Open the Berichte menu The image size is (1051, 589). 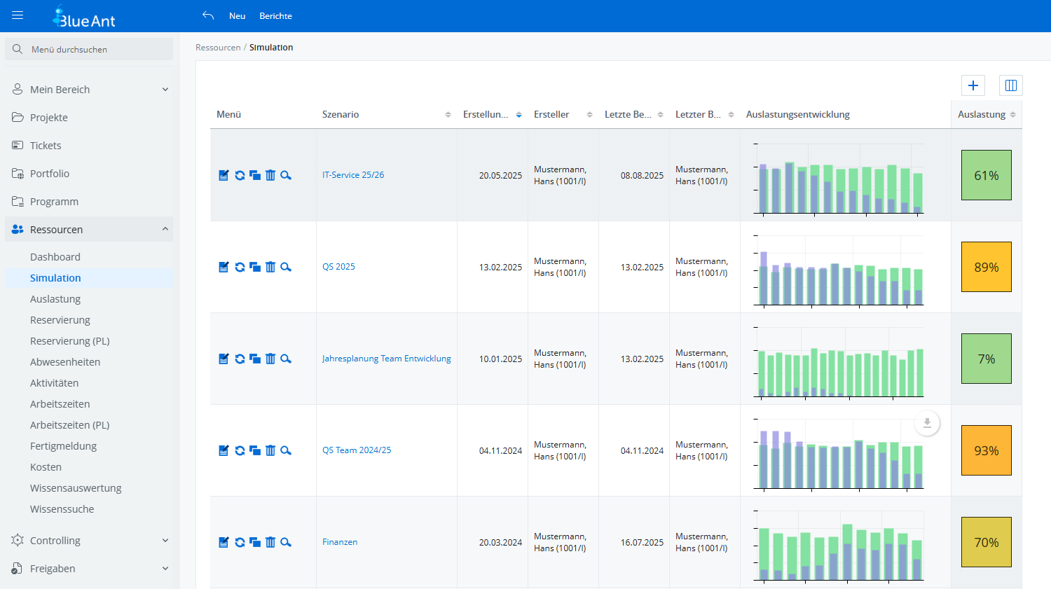275,16
